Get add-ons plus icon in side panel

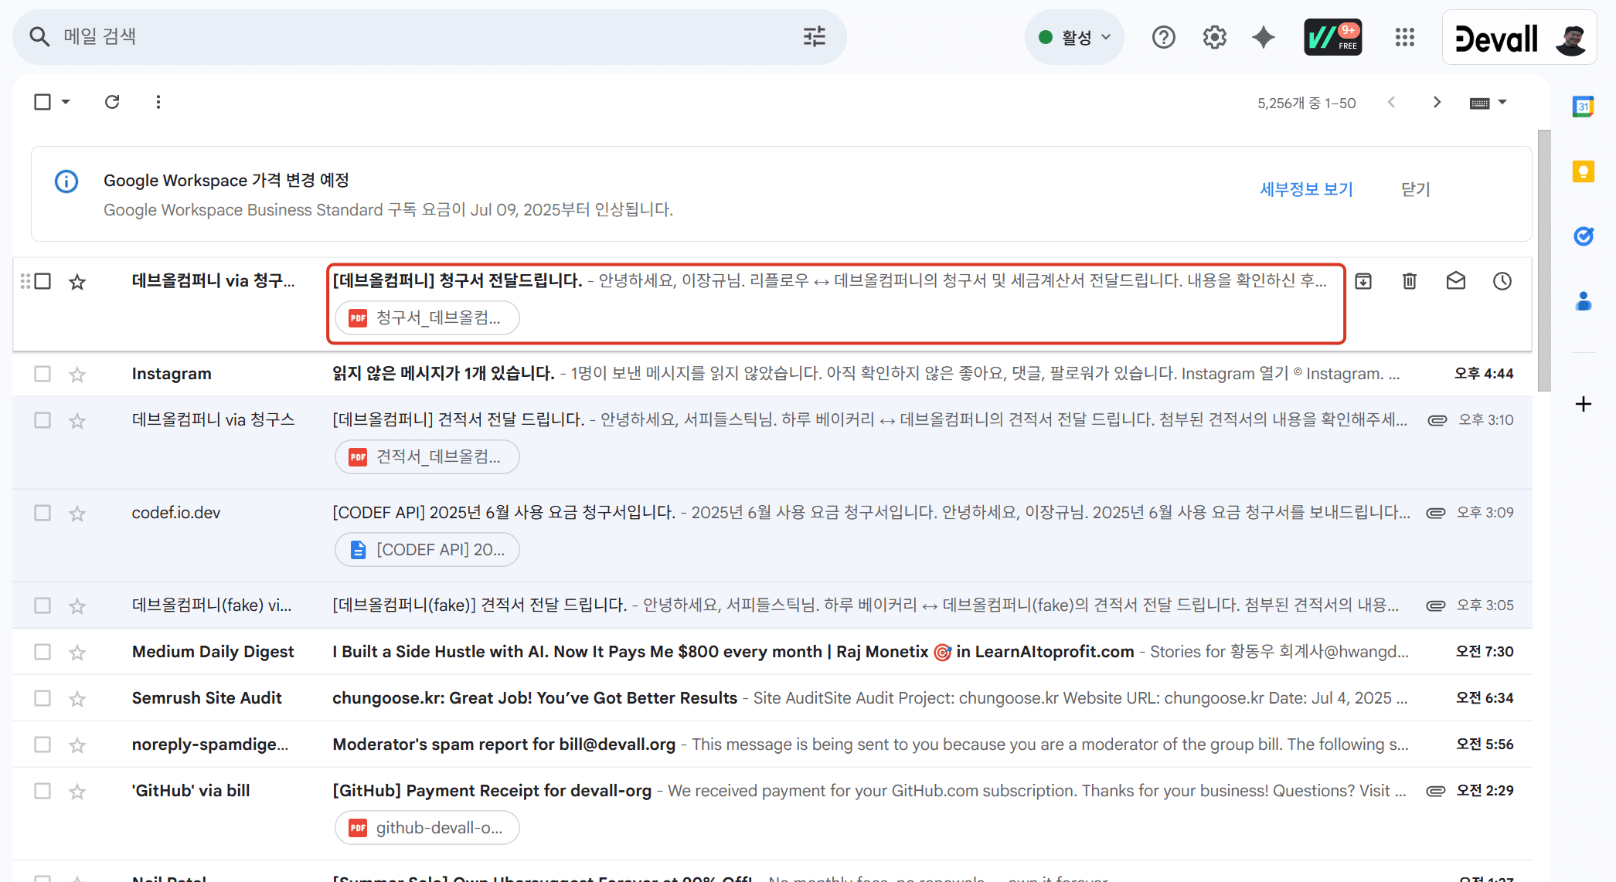point(1583,404)
